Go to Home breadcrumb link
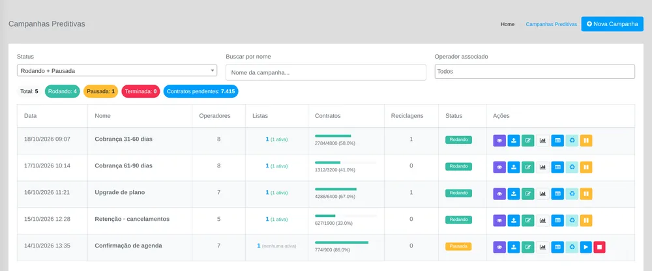652x271 pixels. 508,24
